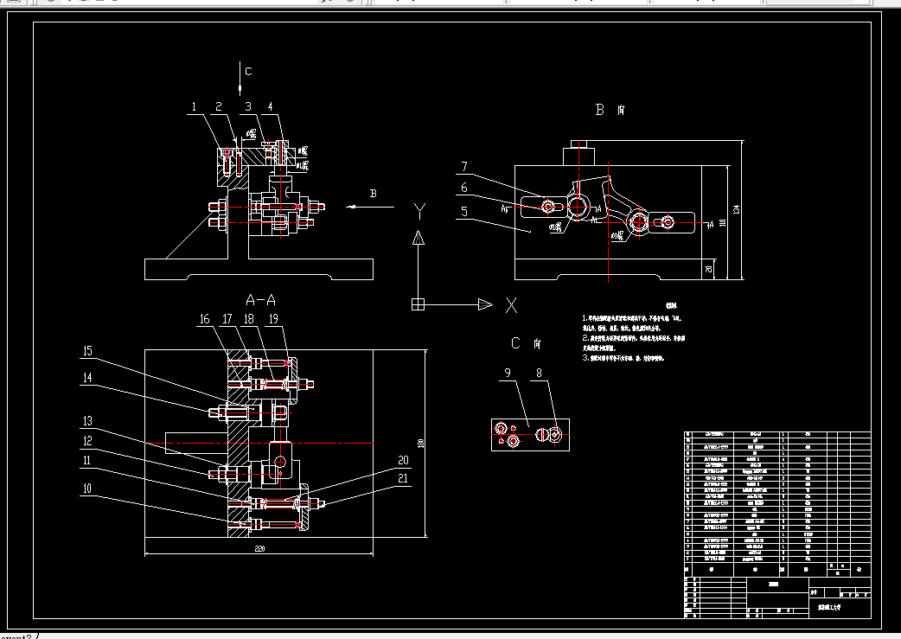Click part number 12 leader label
Viewport: 901px width, 639px height.
[x=87, y=441]
